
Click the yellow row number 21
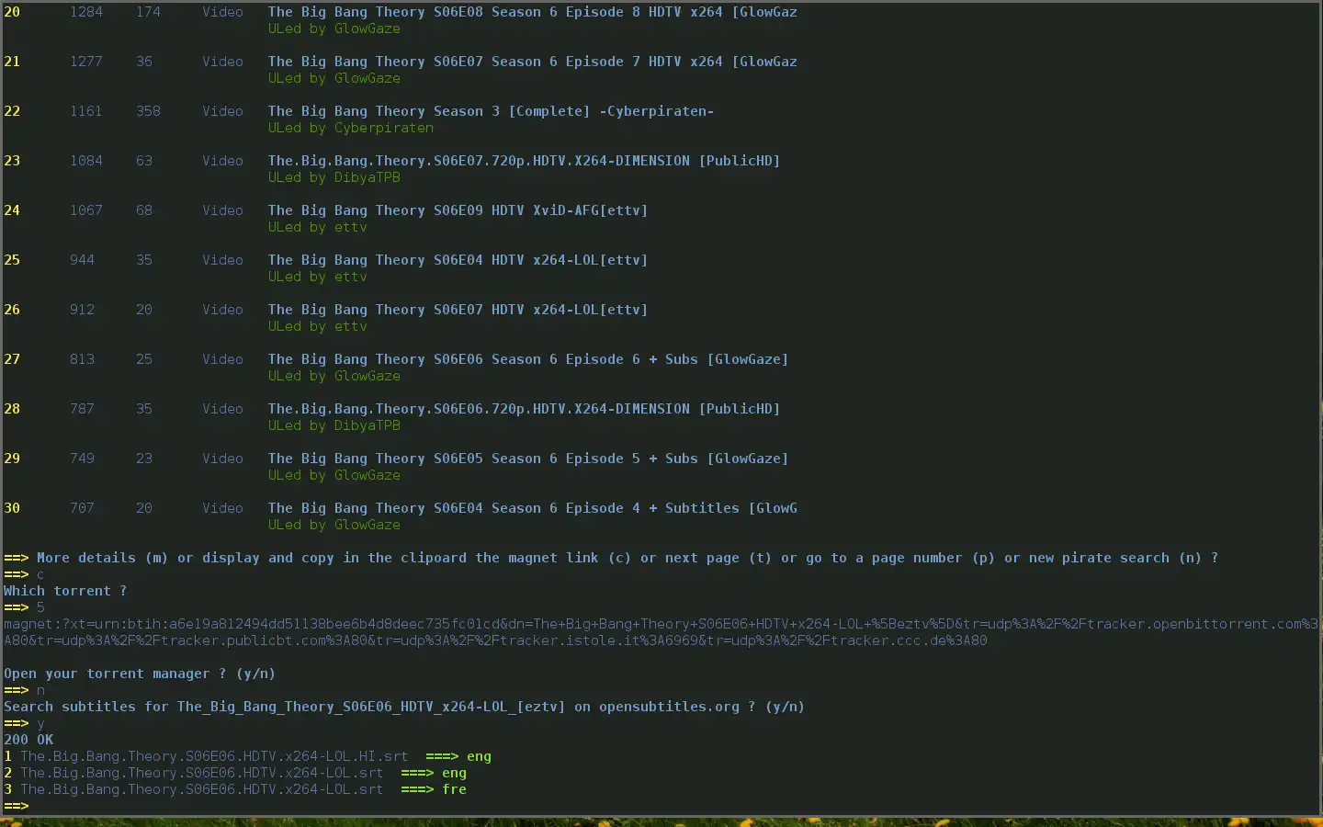click(x=12, y=62)
